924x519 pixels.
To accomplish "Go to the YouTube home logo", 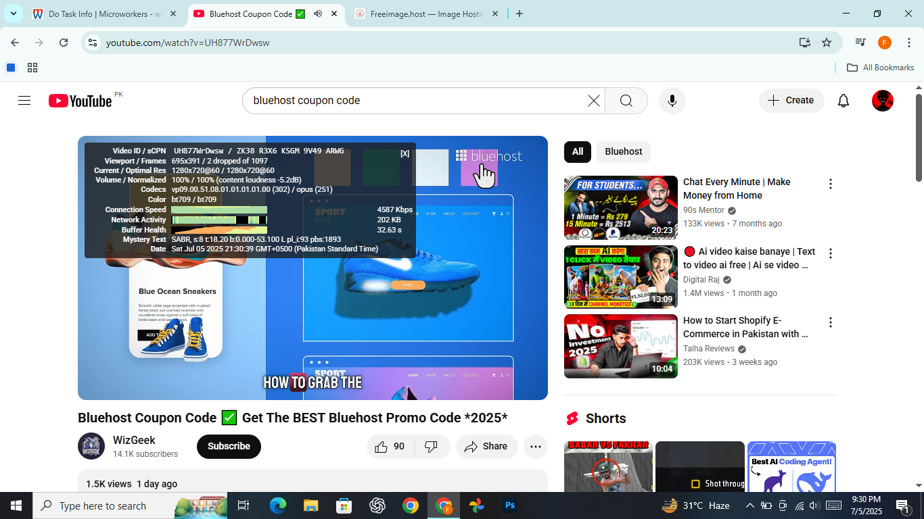I will pyautogui.click(x=80, y=101).
